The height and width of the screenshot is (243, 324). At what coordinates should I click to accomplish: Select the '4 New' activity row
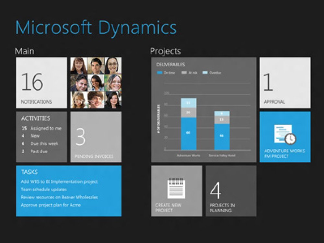[30, 136]
